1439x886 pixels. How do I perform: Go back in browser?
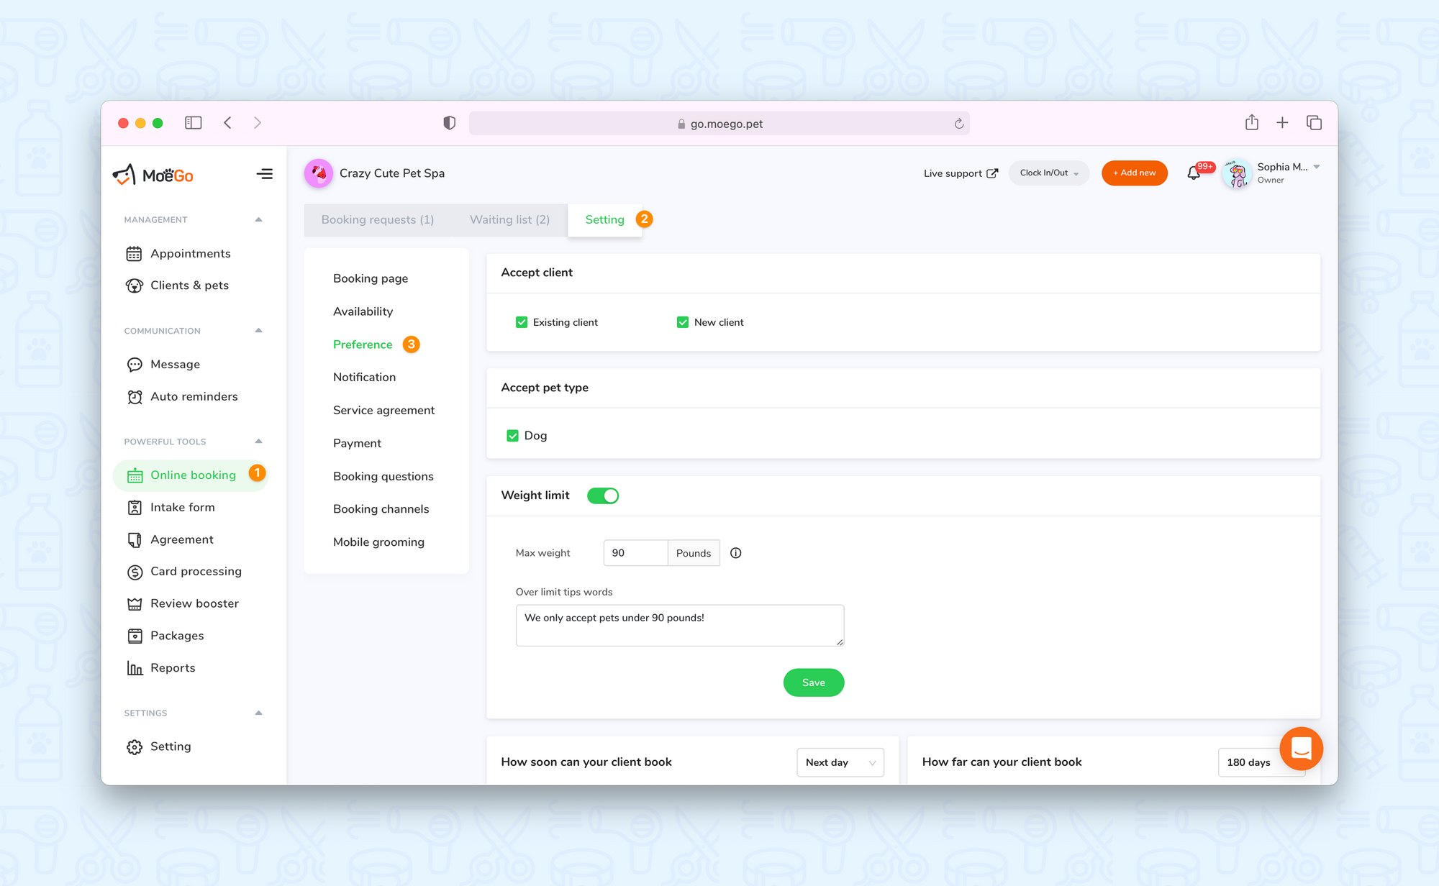click(x=227, y=123)
